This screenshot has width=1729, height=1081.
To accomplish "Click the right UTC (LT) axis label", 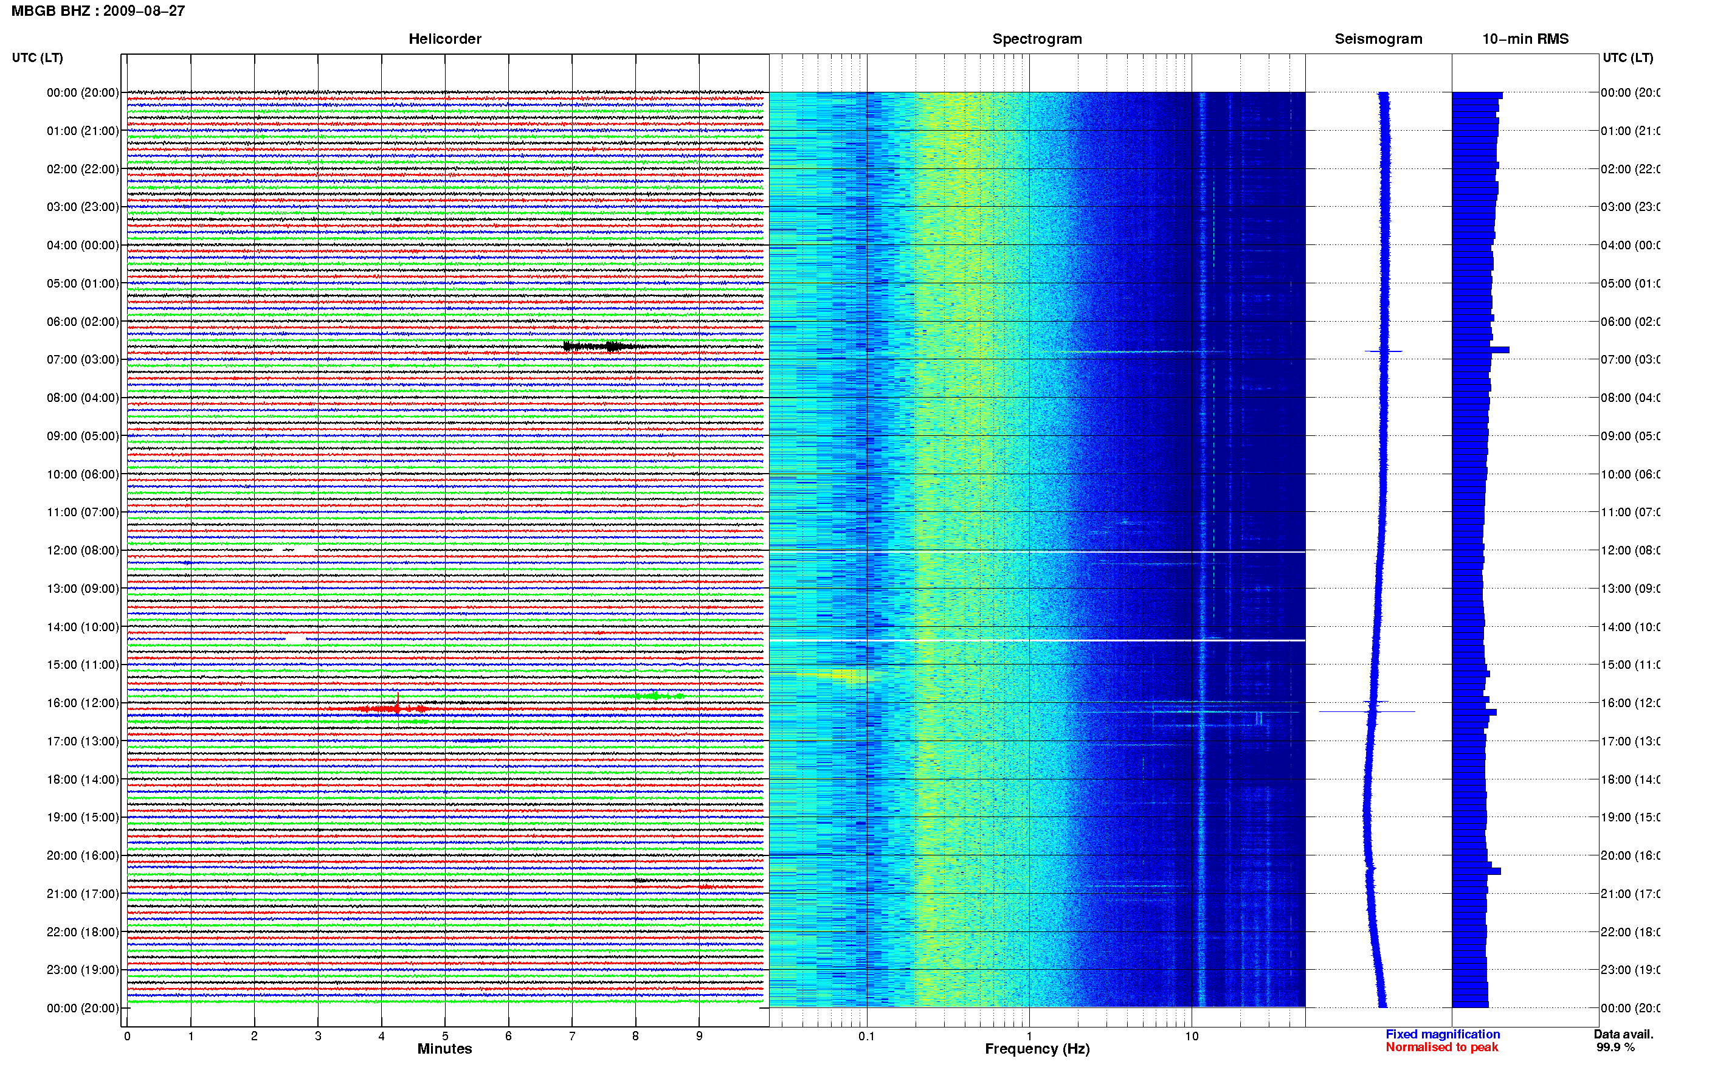I will (1627, 57).
